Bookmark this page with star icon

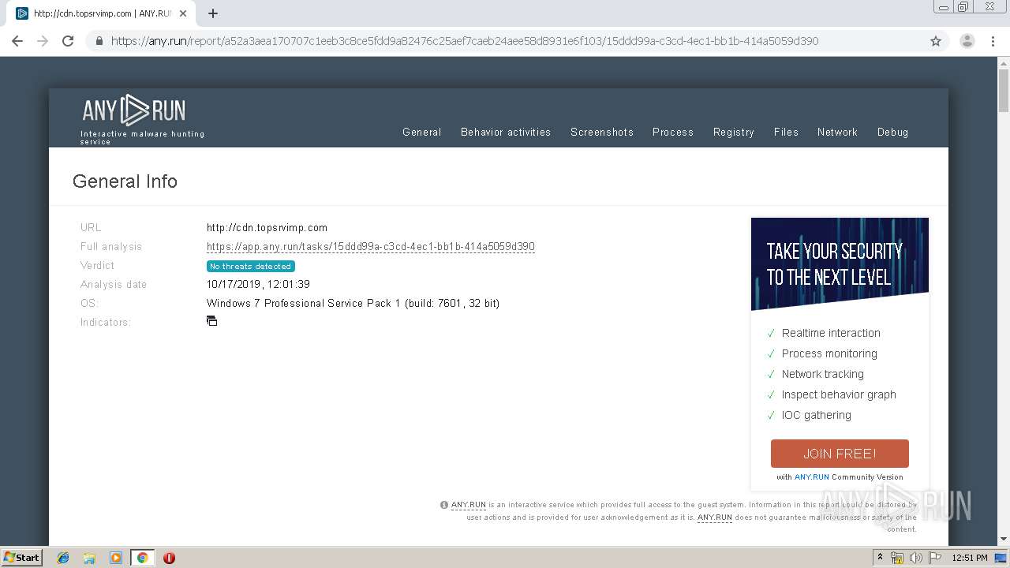coord(936,41)
